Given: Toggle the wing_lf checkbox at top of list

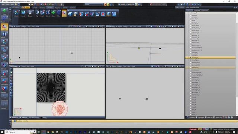Looking at the screenshot, I should (191, 13).
